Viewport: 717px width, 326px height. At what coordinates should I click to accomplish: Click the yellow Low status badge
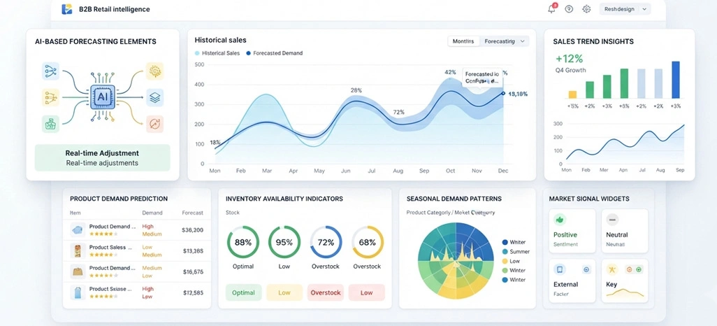284,292
